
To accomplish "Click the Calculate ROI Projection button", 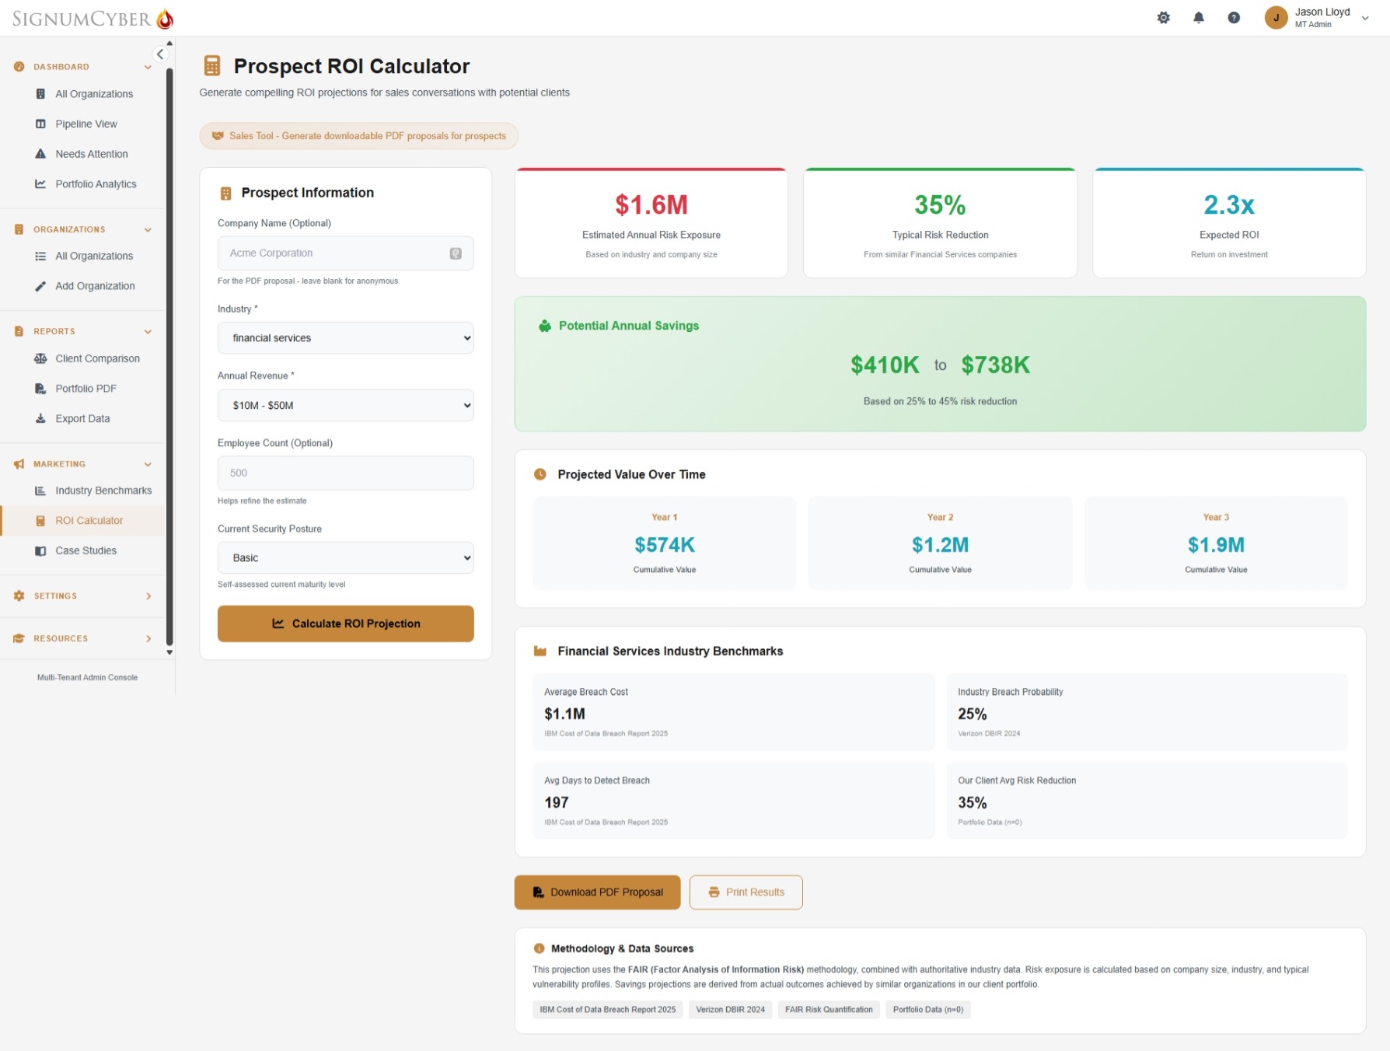I will [x=345, y=623].
